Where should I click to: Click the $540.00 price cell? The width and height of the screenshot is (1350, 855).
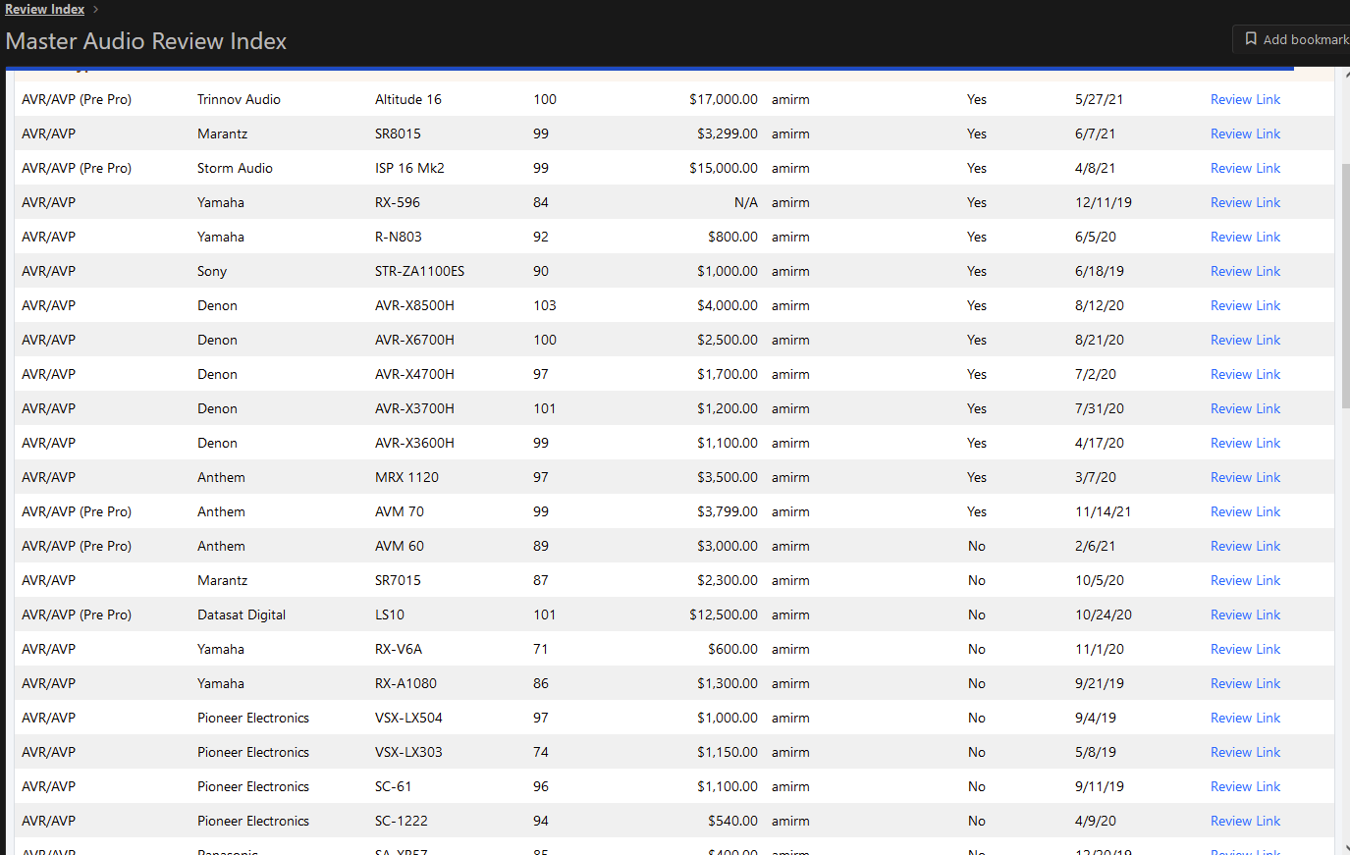click(732, 821)
